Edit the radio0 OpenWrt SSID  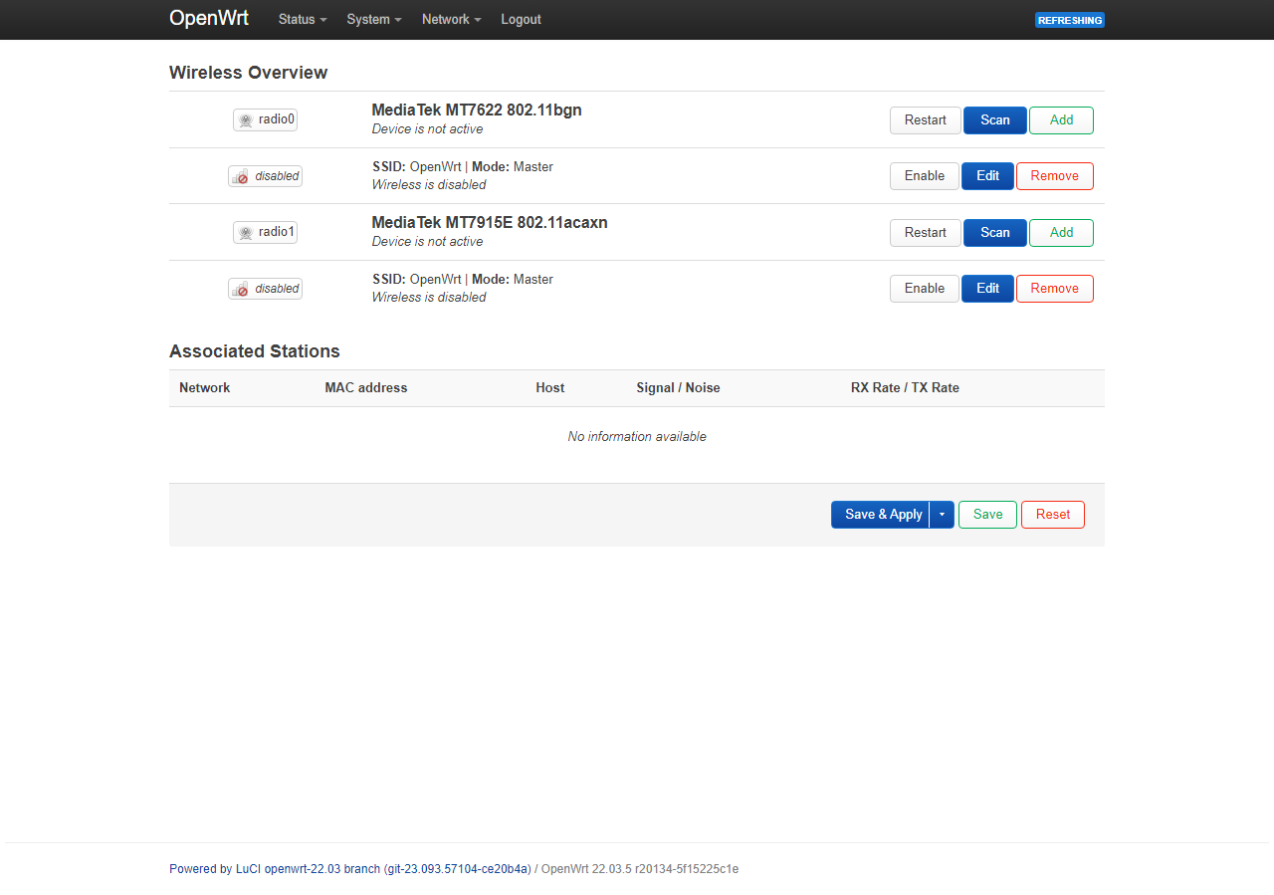pos(987,176)
